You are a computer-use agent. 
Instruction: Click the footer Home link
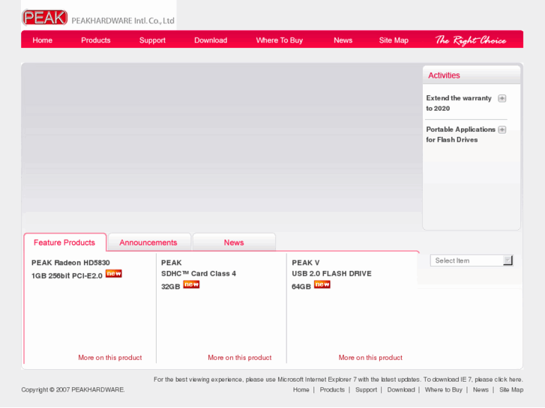(301, 389)
